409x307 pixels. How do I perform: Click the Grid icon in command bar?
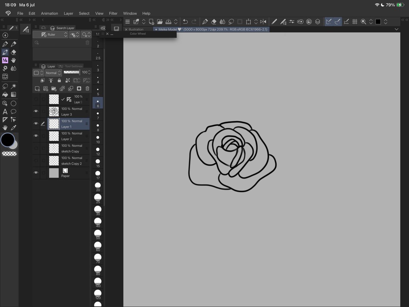355,22
